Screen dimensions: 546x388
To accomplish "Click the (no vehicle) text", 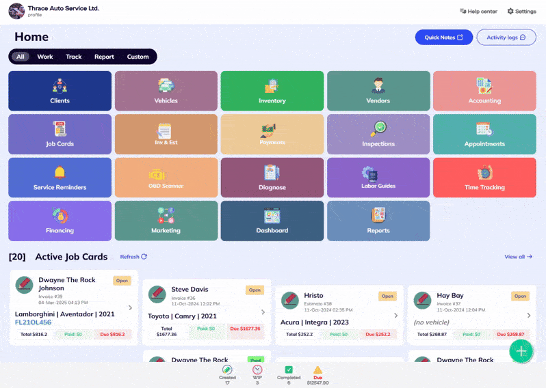I will pos(432,322).
